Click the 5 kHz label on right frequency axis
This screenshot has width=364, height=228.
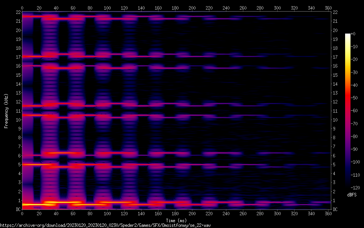(334, 165)
